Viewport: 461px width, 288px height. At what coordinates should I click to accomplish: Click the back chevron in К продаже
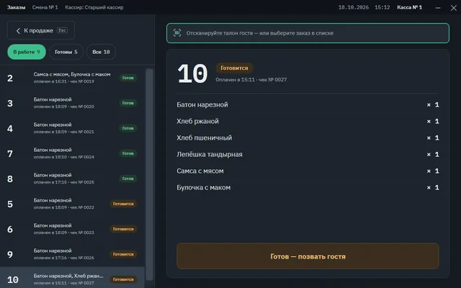click(x=18, y=30)
